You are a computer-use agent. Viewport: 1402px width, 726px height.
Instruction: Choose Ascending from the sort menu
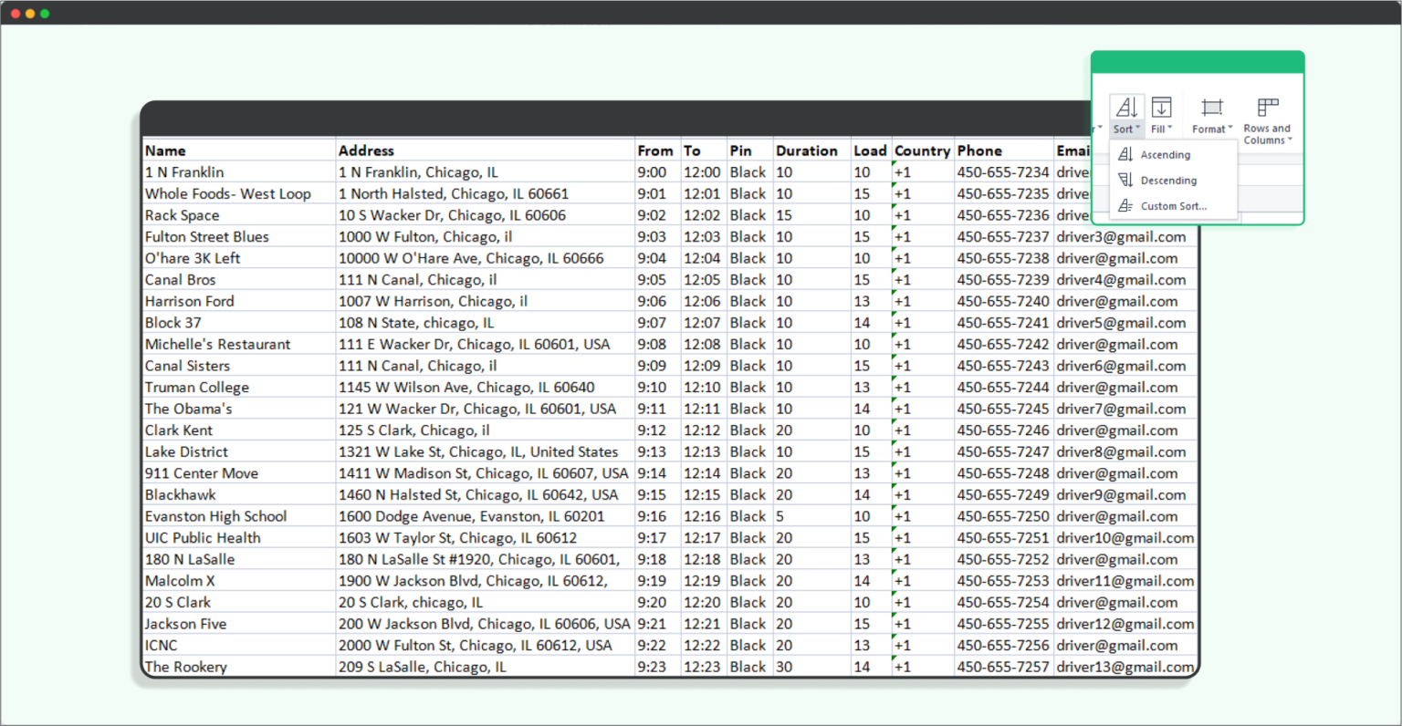[1166, 155]
